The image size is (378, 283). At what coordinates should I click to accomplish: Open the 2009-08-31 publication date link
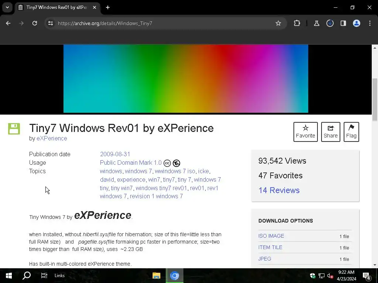115,154
